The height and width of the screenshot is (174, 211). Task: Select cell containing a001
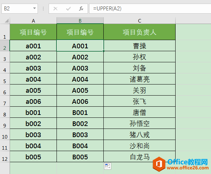(33, 46)
